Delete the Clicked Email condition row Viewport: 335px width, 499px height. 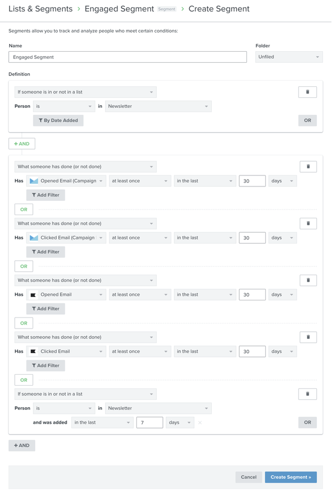pyautogui.click(x=307, y=337)
